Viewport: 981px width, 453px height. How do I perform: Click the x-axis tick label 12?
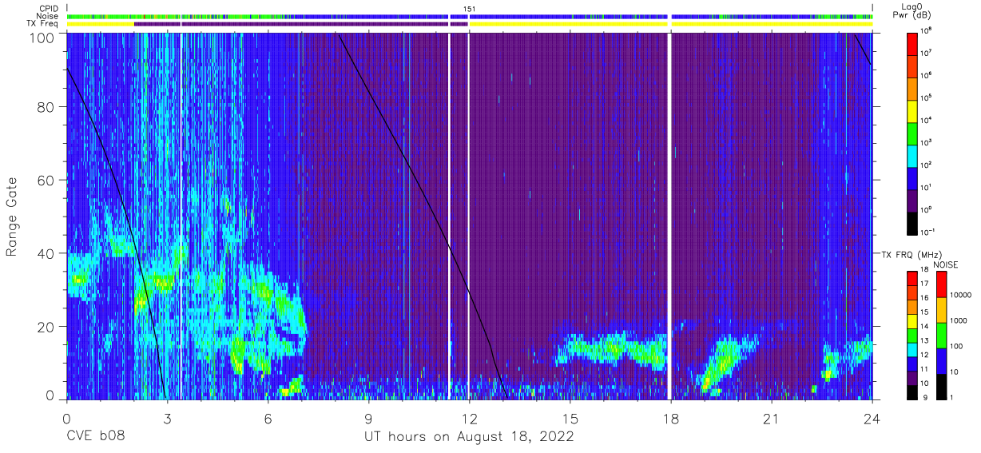[469, 419]
